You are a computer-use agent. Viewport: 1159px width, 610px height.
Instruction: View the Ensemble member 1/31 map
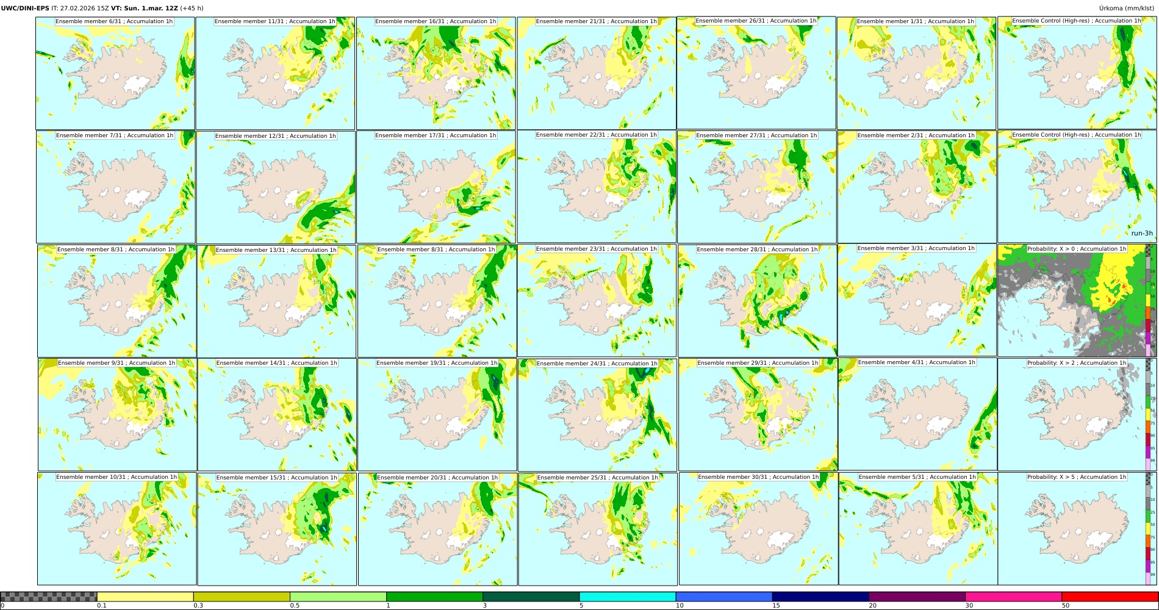[x=917, y=73]
